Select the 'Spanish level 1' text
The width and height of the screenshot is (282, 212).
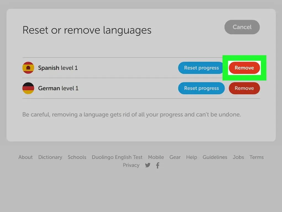tap(58, 68)
